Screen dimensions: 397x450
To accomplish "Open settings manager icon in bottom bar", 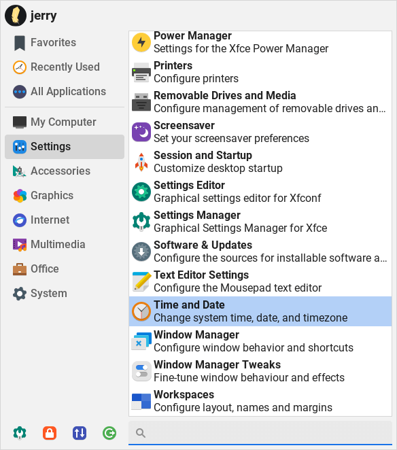I will pyautogui.click(x=20, y=433).
